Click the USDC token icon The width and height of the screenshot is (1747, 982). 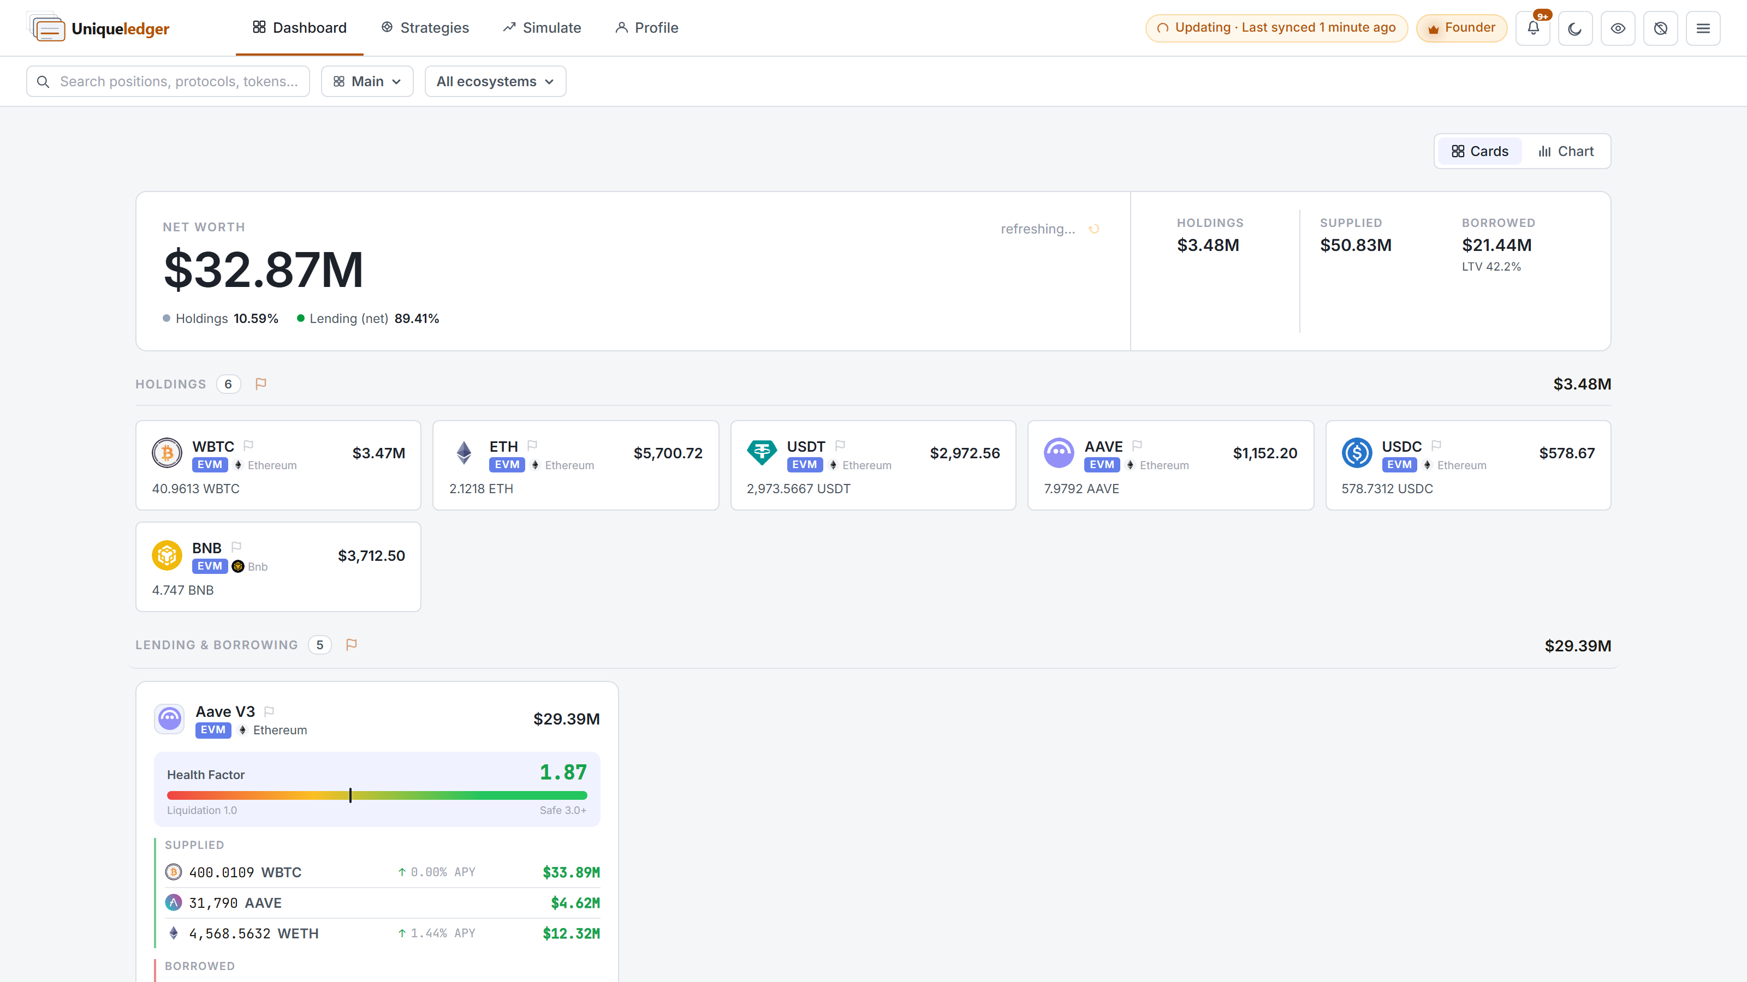click(1356, 453)
